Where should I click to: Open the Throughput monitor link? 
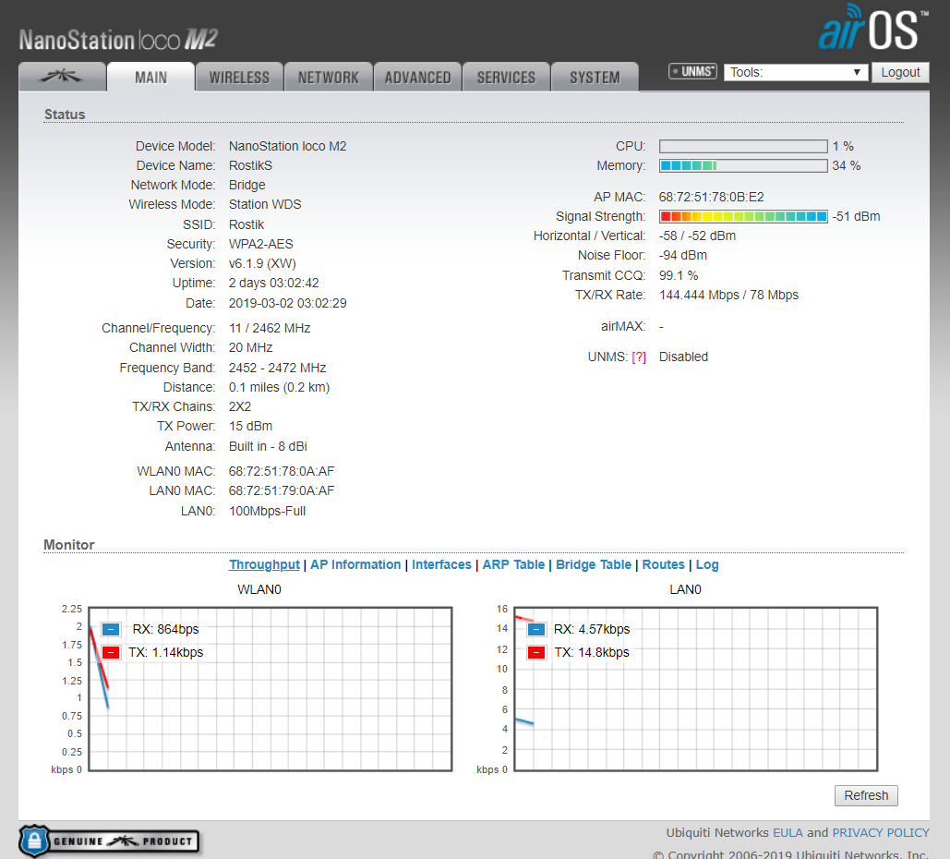pos(264,564)
